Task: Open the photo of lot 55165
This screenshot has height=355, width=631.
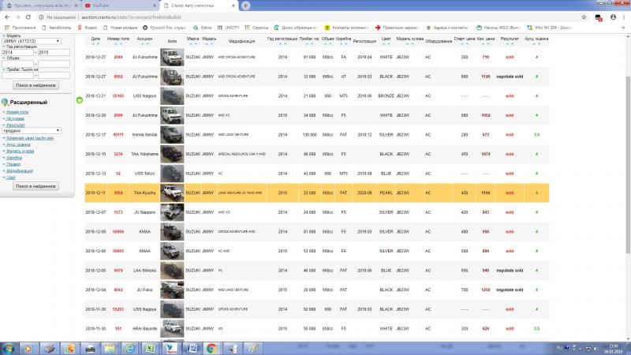Action: (172, 96)
